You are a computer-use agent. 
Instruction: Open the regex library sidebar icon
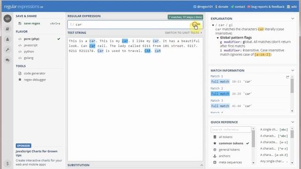8,29
